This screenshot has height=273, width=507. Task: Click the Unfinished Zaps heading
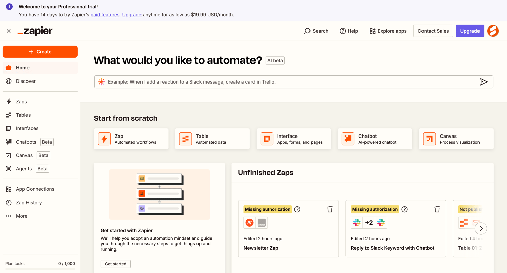click(266, 173)
